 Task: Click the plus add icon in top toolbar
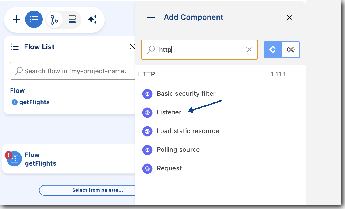point(16,19)
